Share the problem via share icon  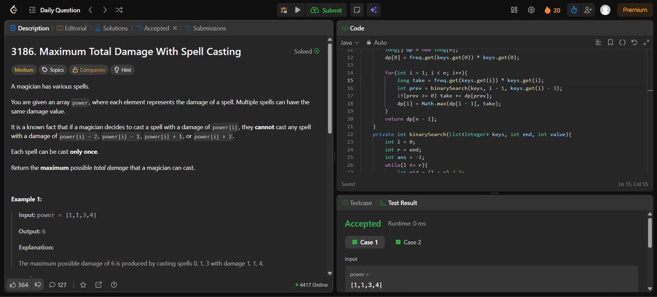pos(99,284)
